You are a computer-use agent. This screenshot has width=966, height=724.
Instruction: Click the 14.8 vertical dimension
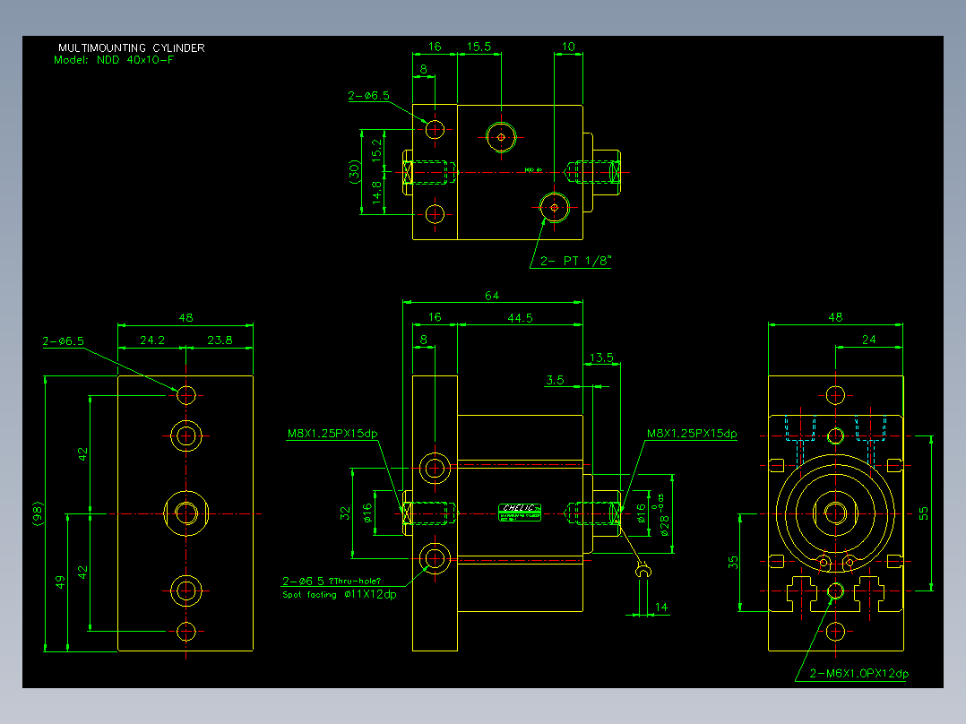(376, 193)
